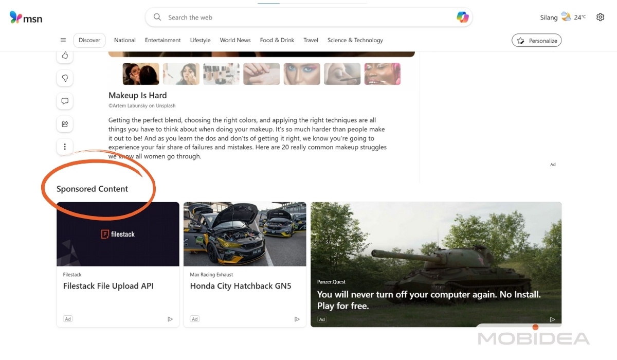Click the Makeup Is Hard heading
Image resolution: width=617 pixels, height=360 pixels.
(x=138, y=95)
